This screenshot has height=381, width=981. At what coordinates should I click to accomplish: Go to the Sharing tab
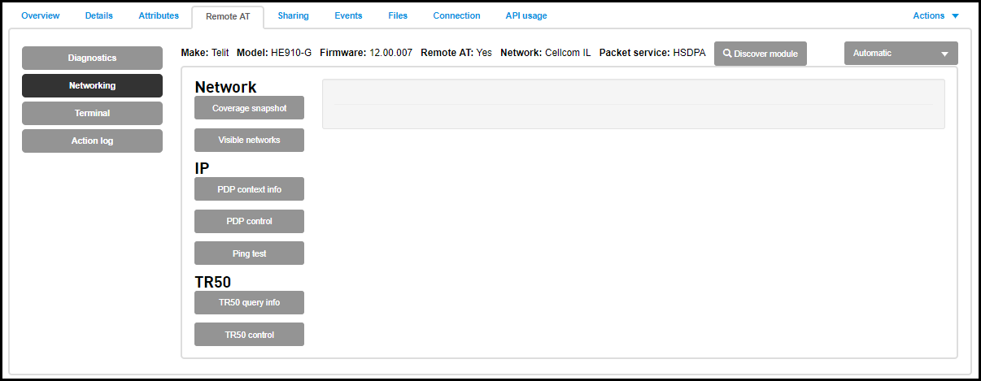(293, 15)
